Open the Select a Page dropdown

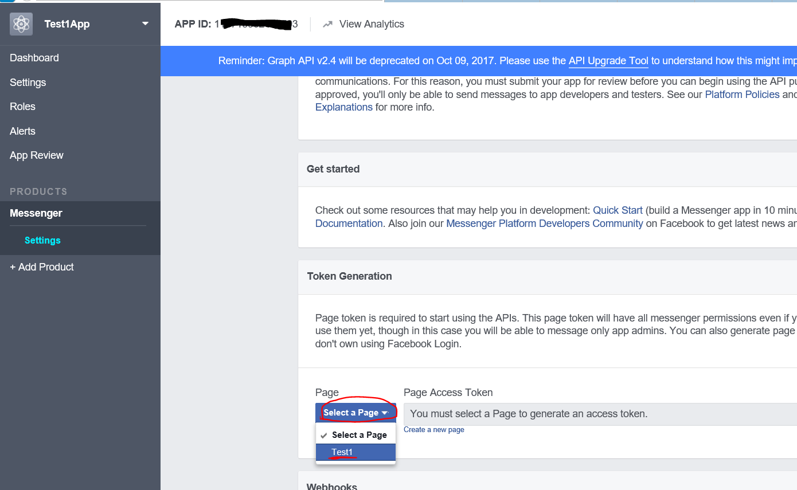coord(355,413)
